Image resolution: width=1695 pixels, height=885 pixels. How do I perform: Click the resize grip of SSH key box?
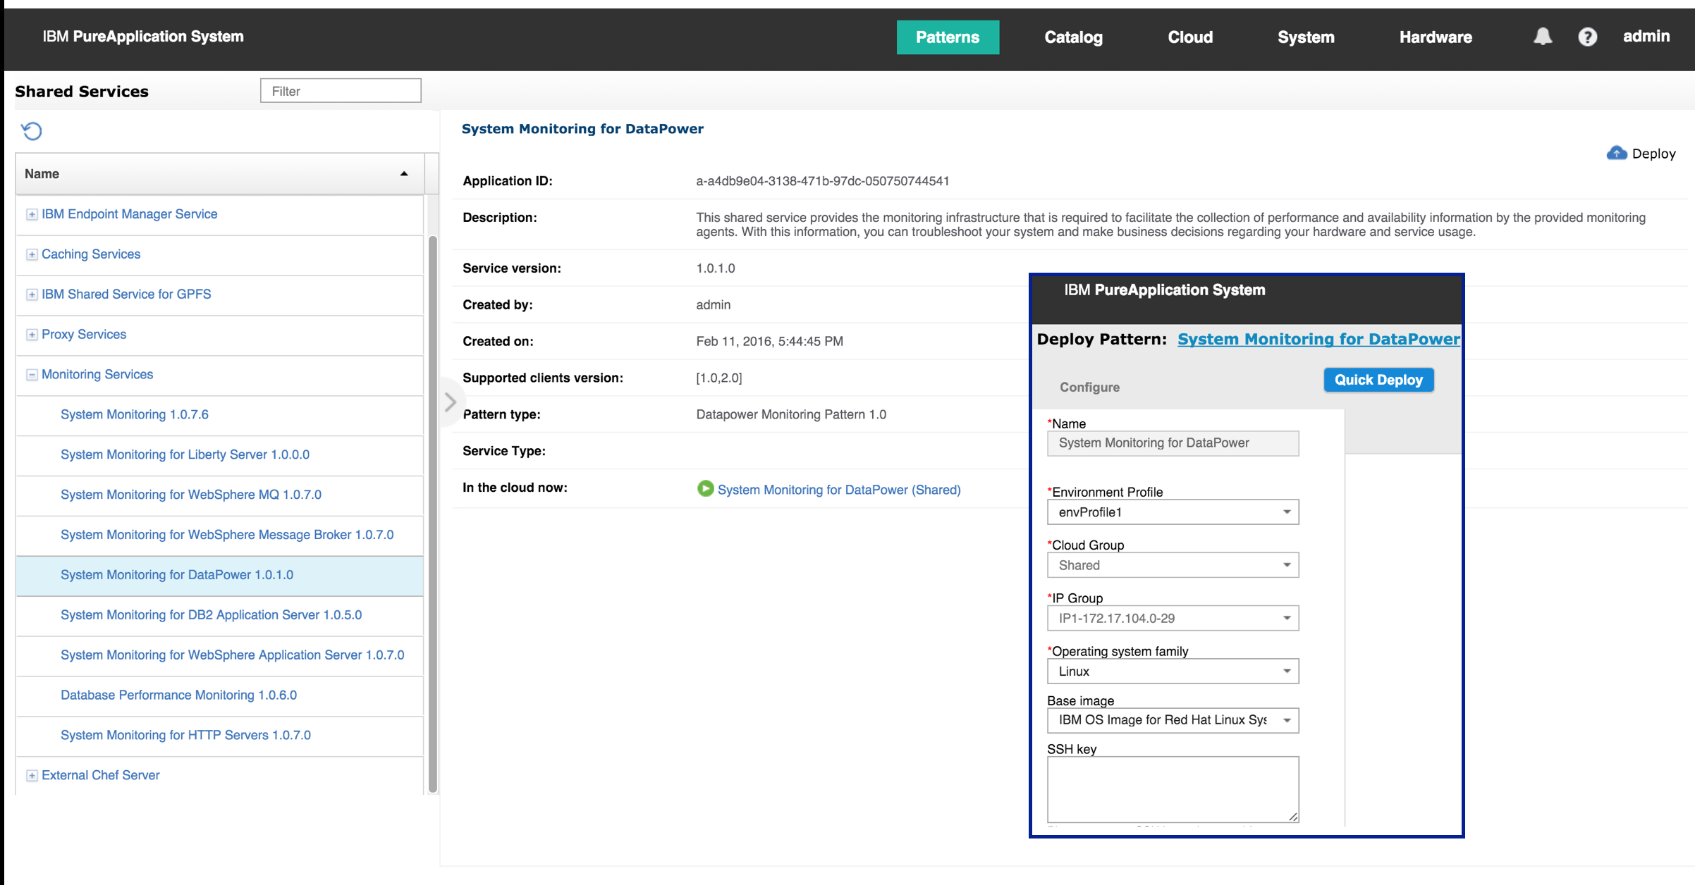point(1293,817)
